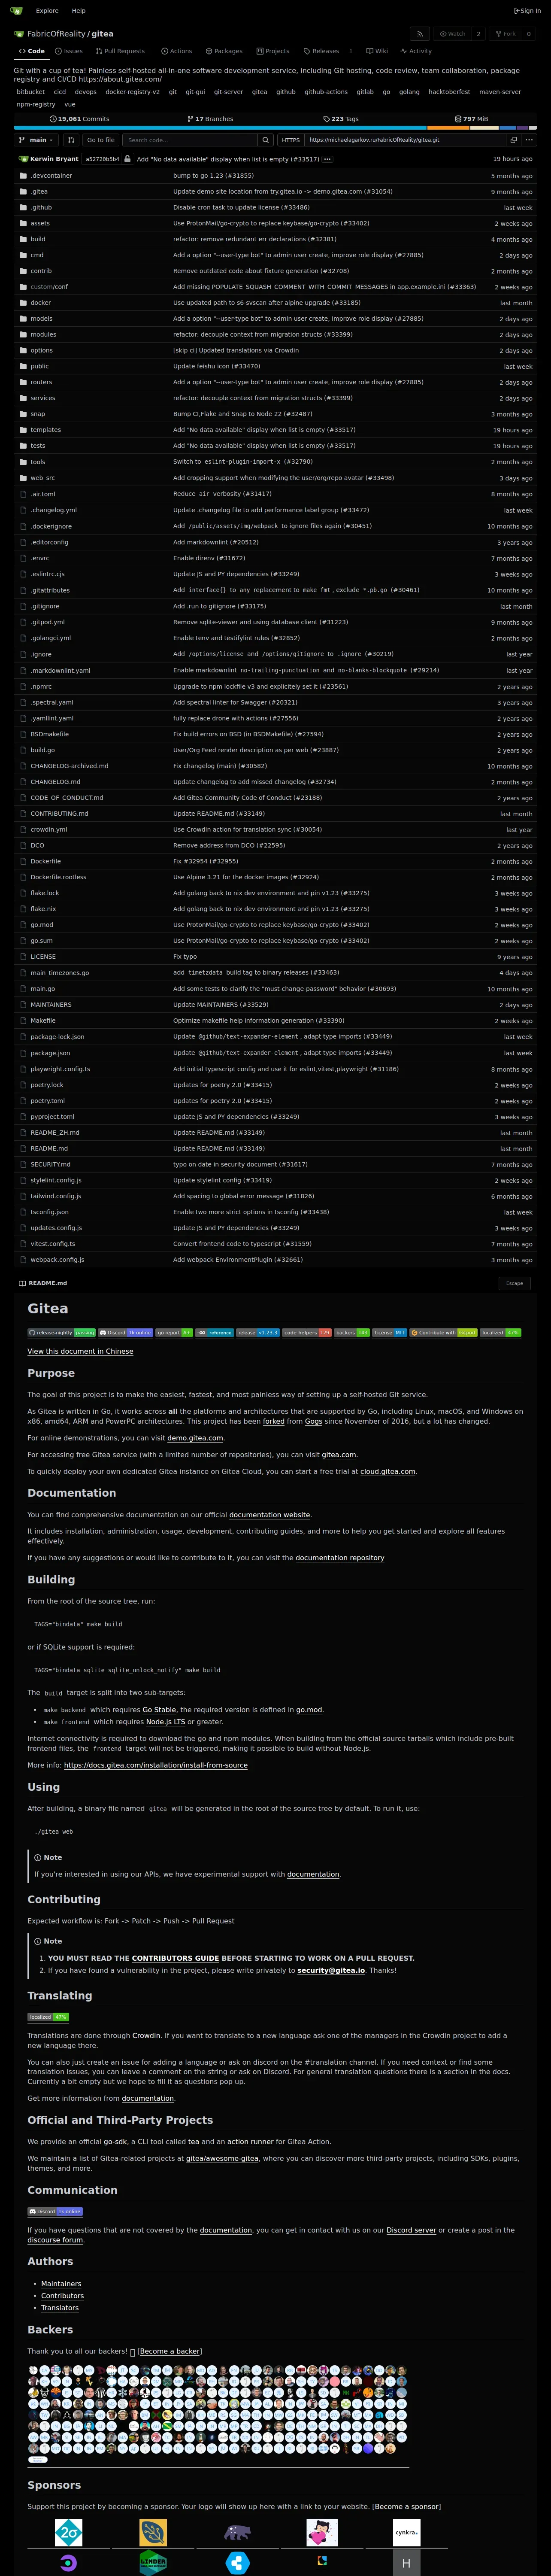The height and width of the screenshot is (2576, 551).
Task: Click the webpack.config.js file icon
Action: click(x=23, y=1260)
